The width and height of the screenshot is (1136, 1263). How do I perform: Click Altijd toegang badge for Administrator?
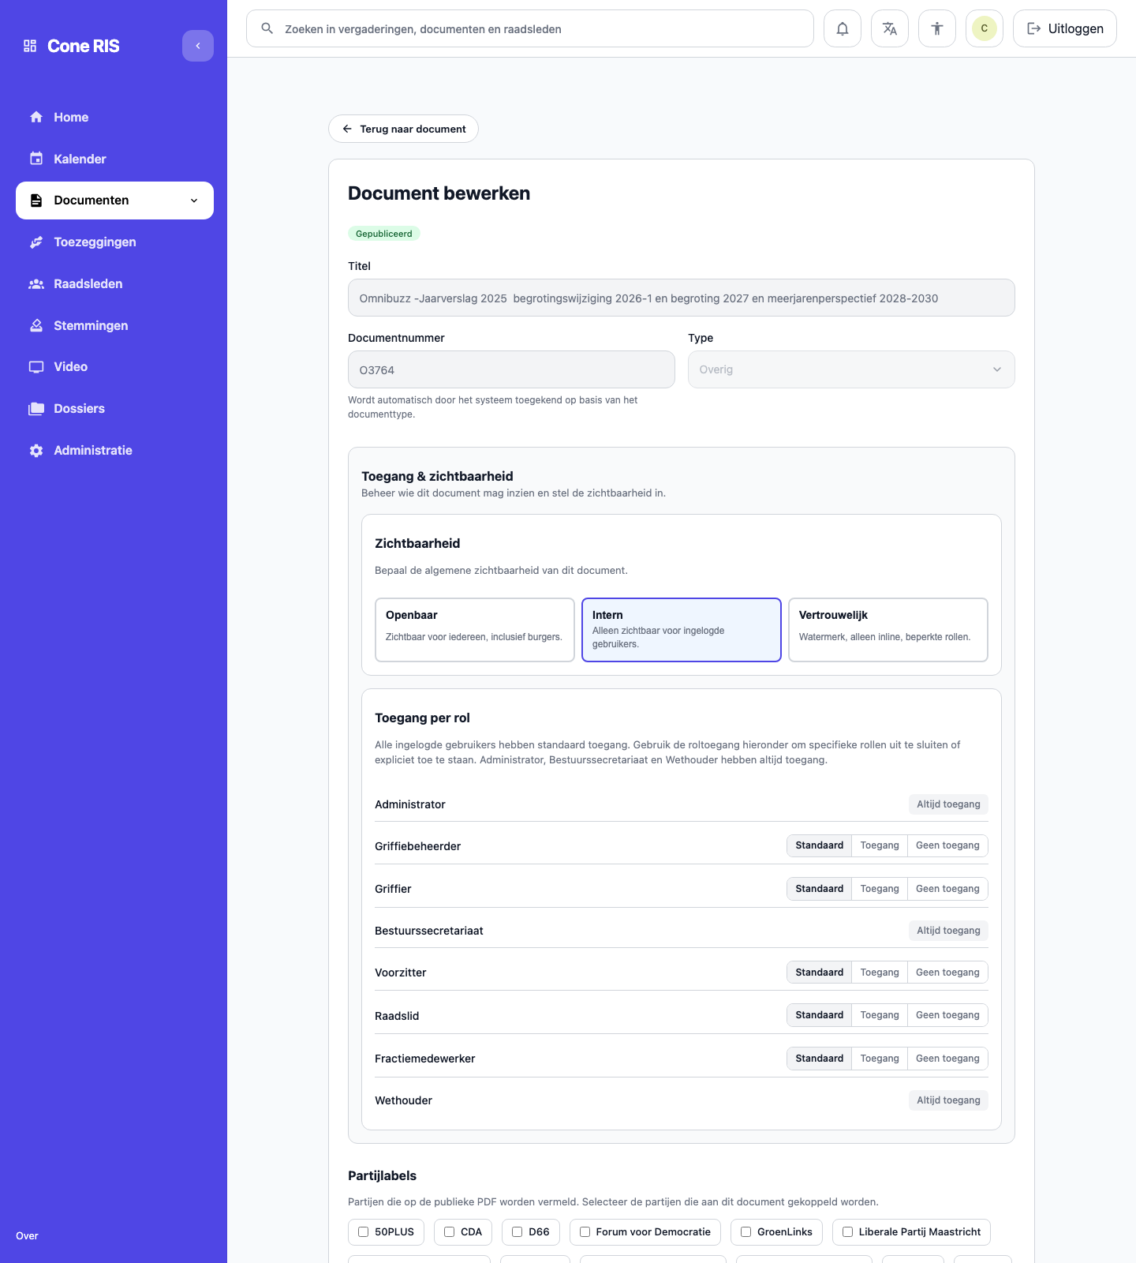coord(948,804)
